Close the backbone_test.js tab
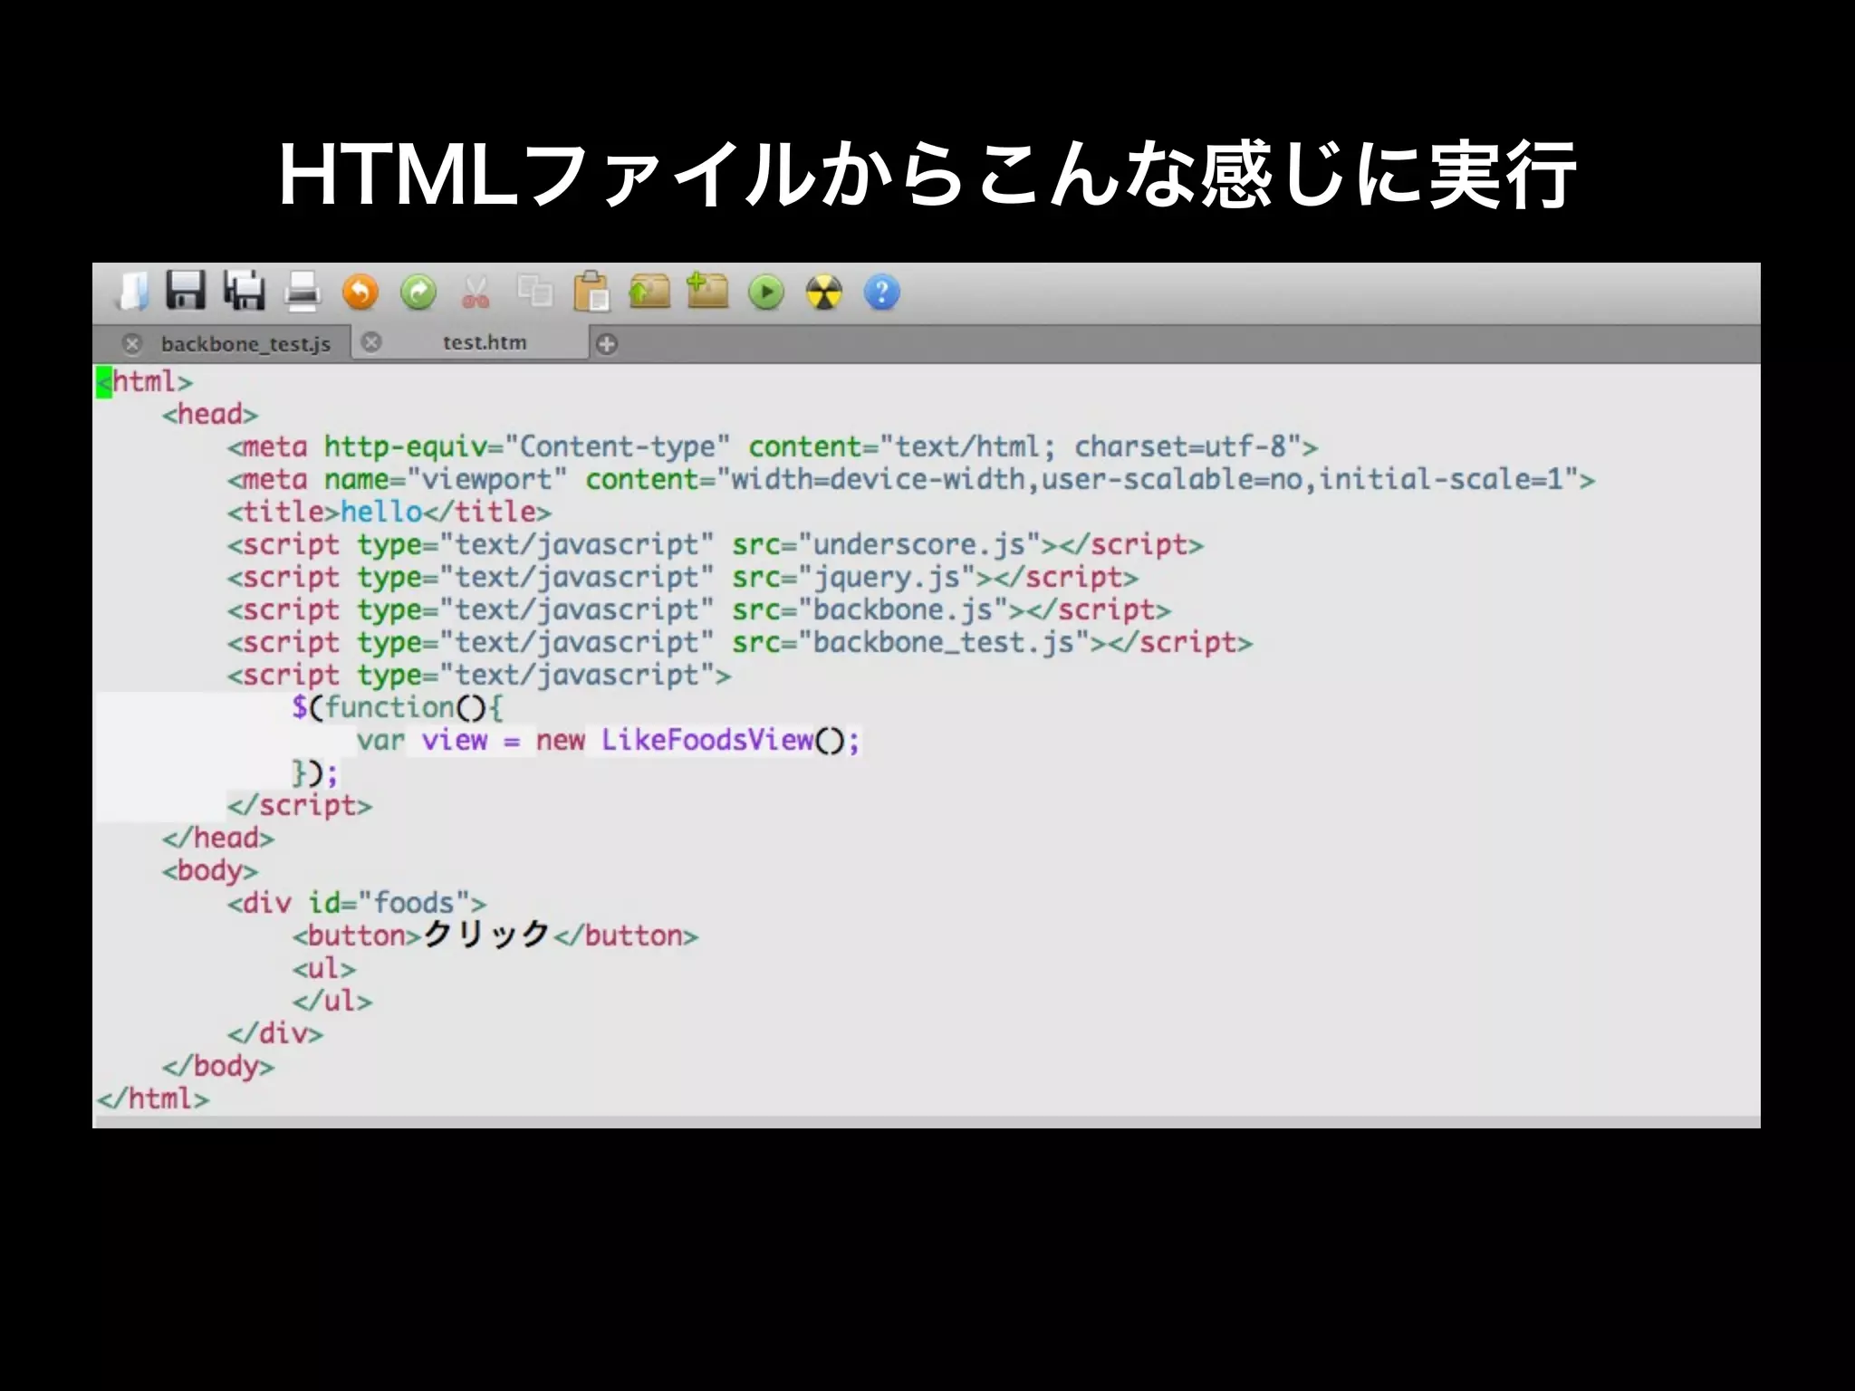 pos(132,344)
